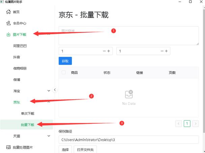Screen dimensions: 205x153
Task: Select 单次下载 under 京东
Action: coord(28,113)
